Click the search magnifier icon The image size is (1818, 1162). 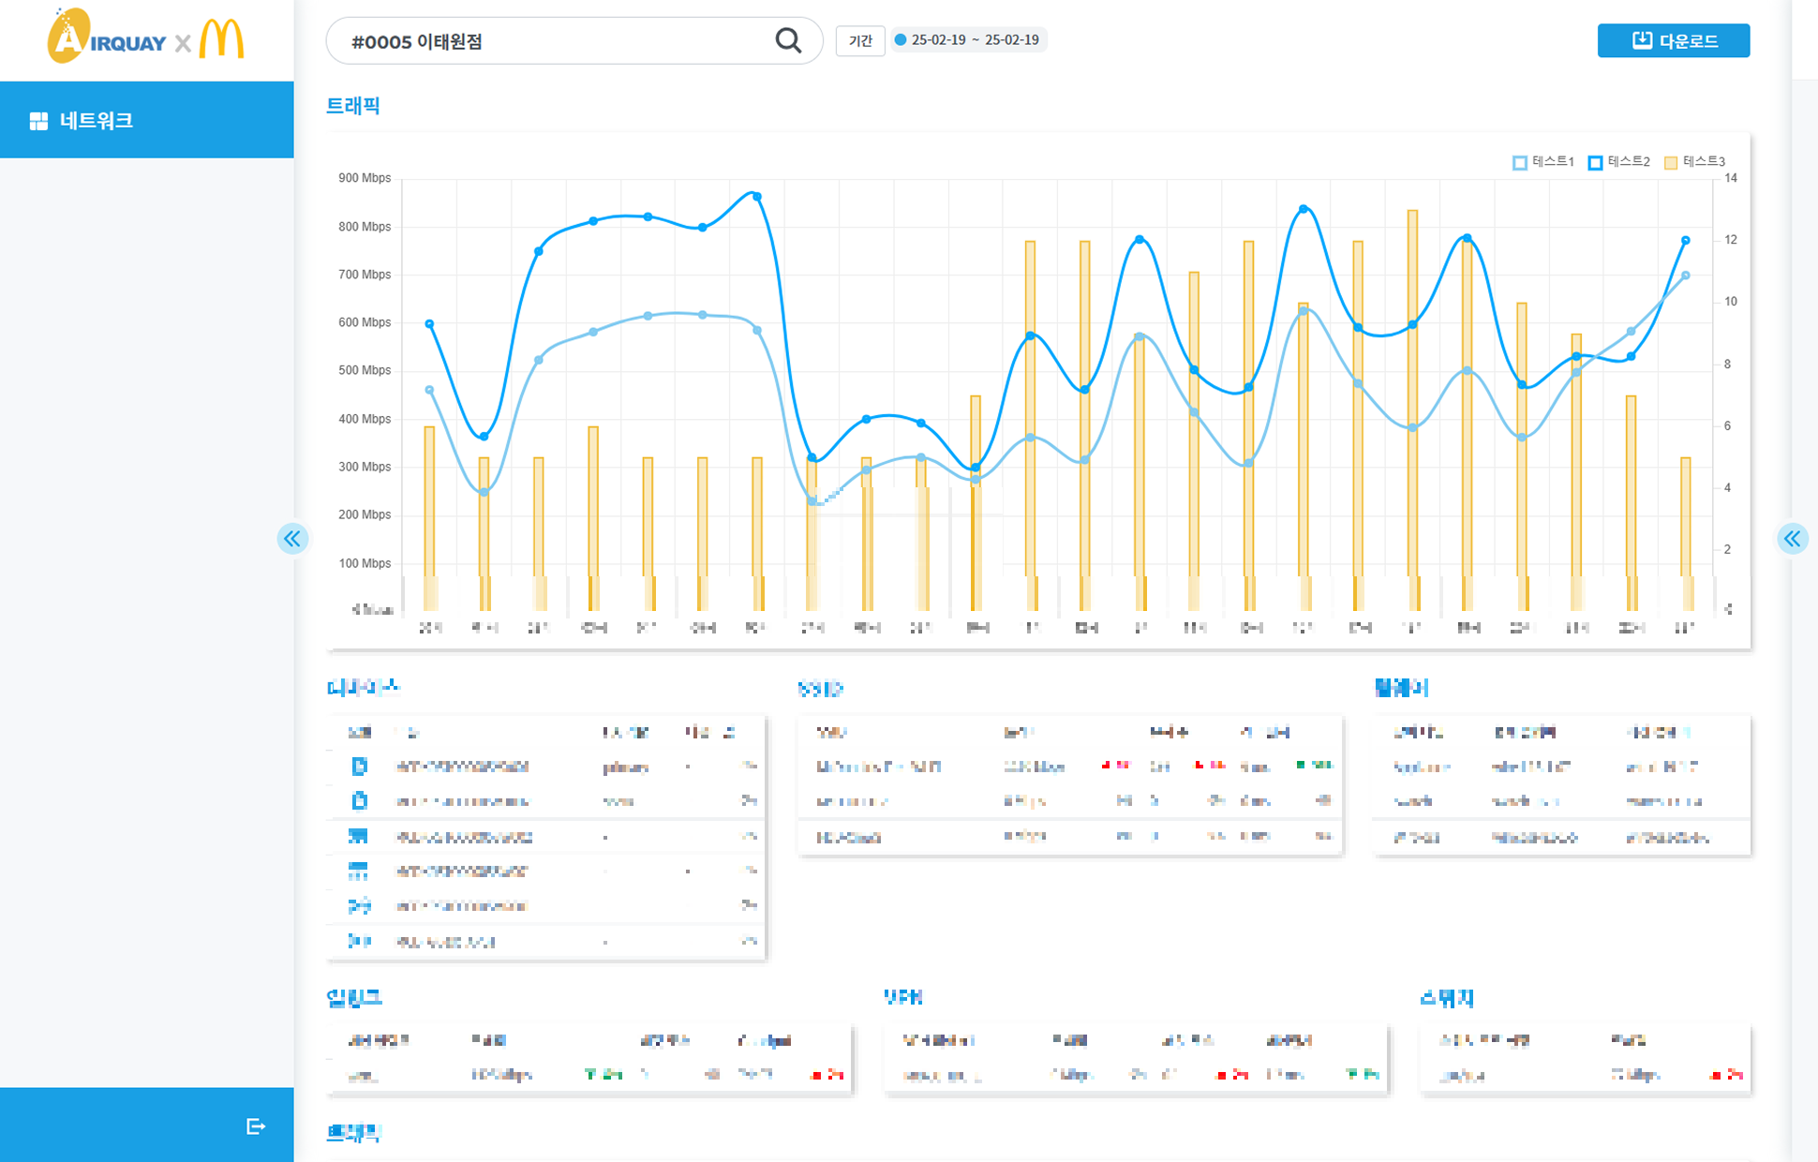(x=788, y=40)
